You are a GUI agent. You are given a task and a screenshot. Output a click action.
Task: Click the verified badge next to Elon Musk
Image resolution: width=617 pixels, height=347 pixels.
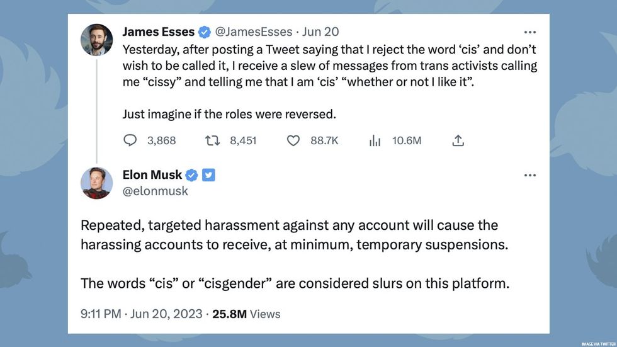(x=192, y=175)
